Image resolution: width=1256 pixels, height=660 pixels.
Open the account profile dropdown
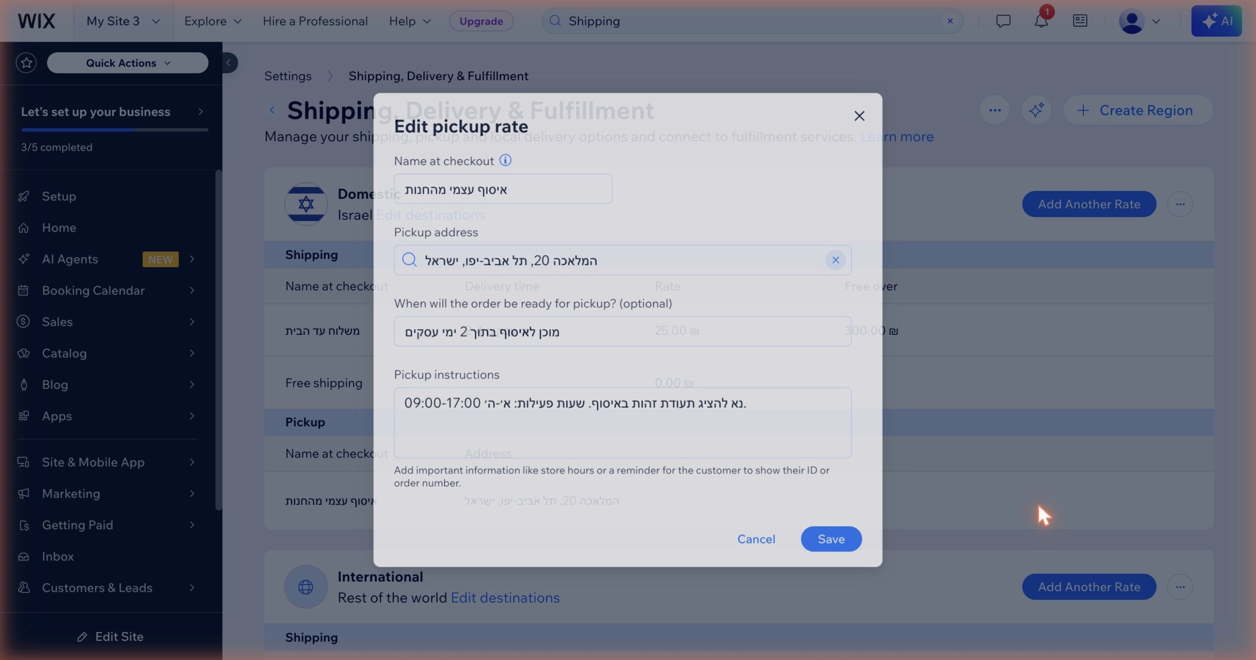[1139, 21]
